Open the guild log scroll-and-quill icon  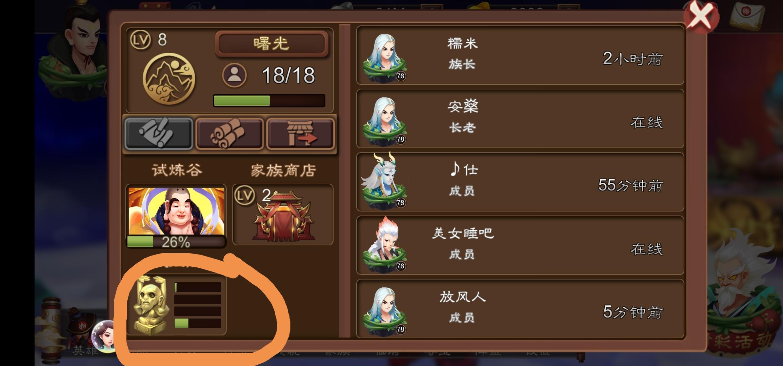159,134
